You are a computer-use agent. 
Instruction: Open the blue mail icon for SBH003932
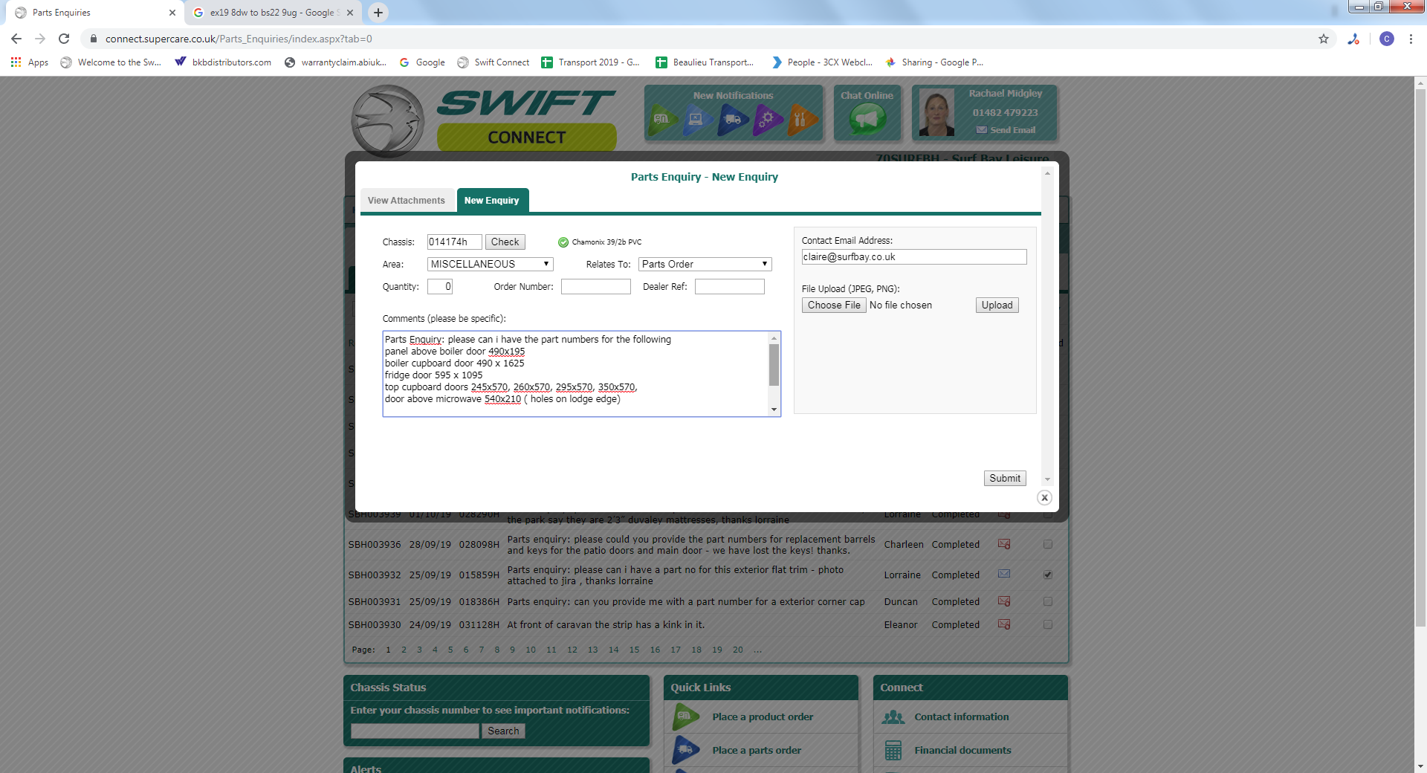[1004, 574]
